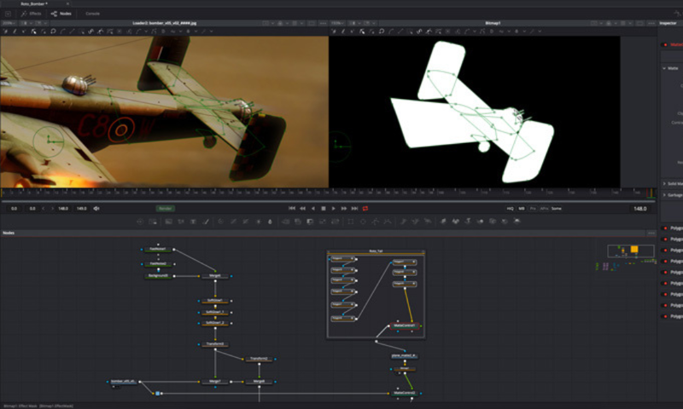Add a Polygon mask from the toolbar

[x=375, y=222]
